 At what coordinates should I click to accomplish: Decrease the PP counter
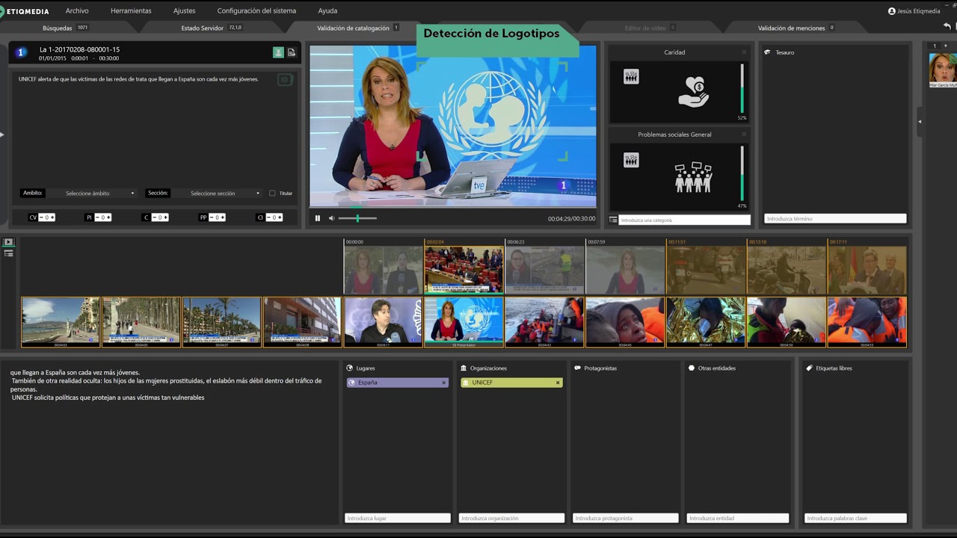tap(212, 217)
